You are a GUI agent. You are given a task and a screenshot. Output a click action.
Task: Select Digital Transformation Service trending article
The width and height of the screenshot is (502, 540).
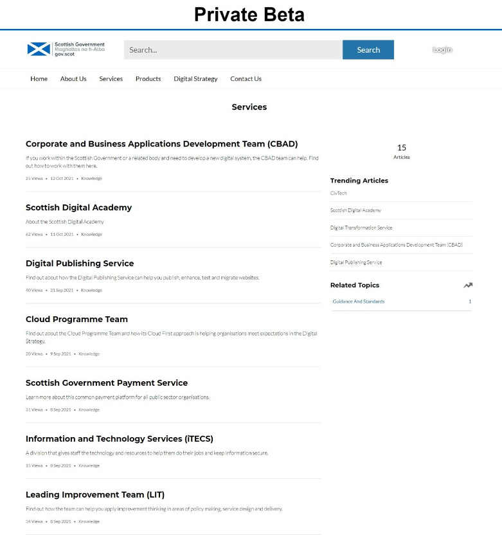(x=361, y=228)
